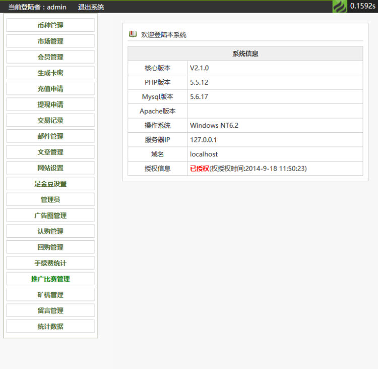Open 回购管理 menu

point(50,247)
